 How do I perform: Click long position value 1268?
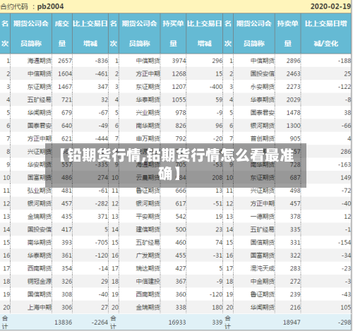pos(179,73)
